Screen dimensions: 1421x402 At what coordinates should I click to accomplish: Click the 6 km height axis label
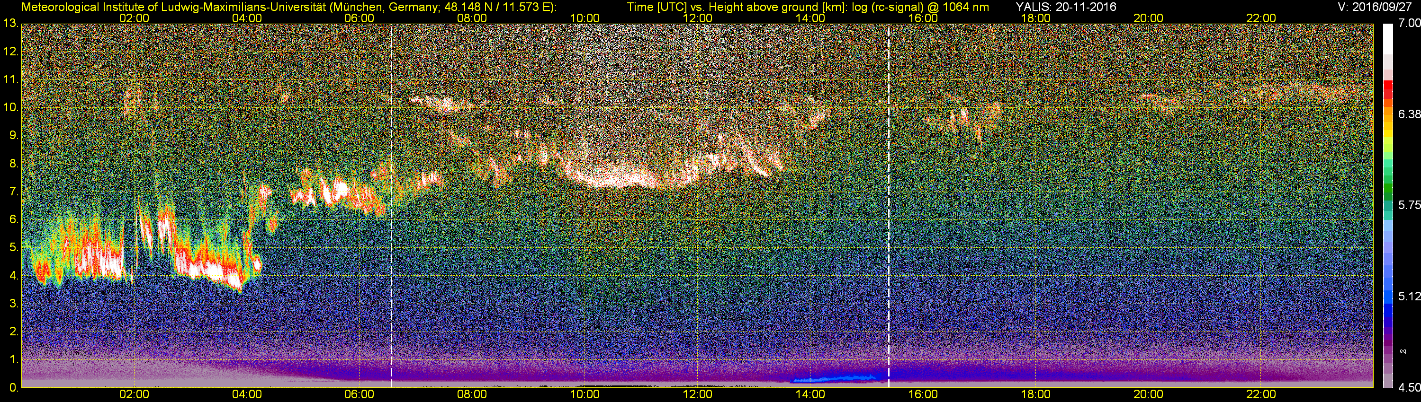coord(13,220)
